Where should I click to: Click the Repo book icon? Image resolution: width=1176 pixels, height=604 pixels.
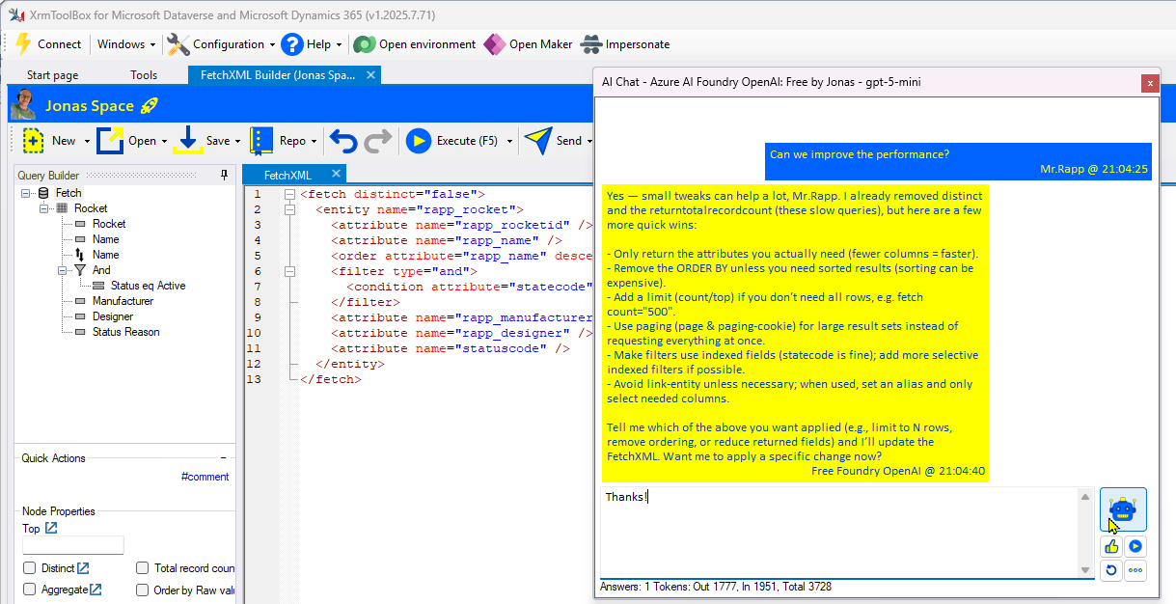tap(261, 141)
